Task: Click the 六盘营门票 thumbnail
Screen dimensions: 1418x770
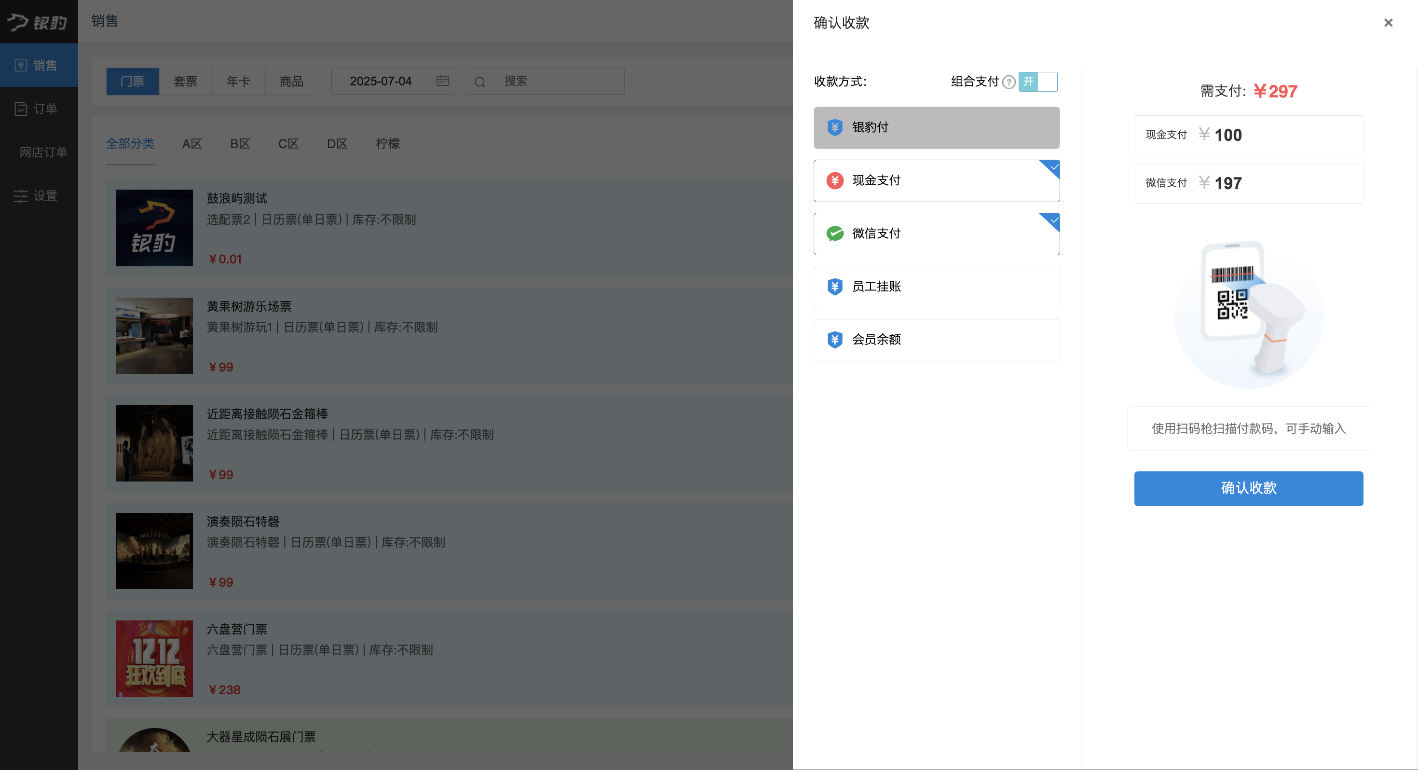Action: pos(155,659)
